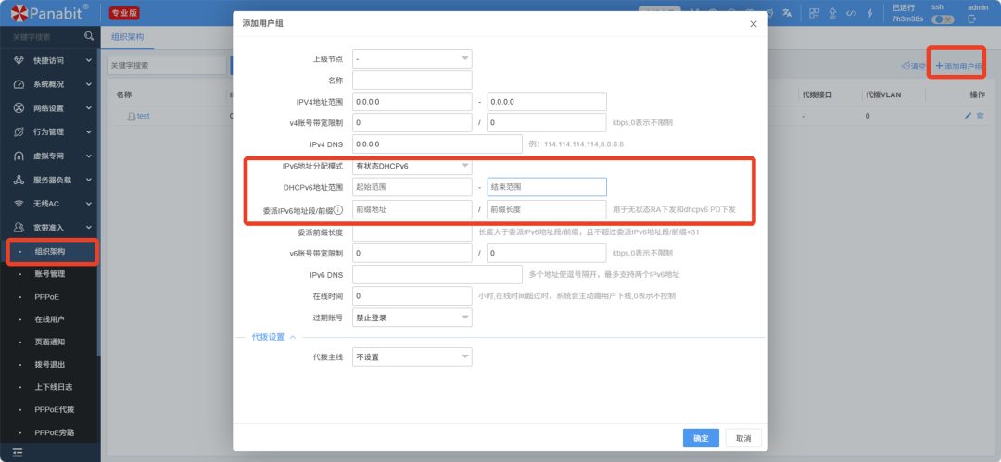Open the 上级节点 dropdown

[412, 58]
